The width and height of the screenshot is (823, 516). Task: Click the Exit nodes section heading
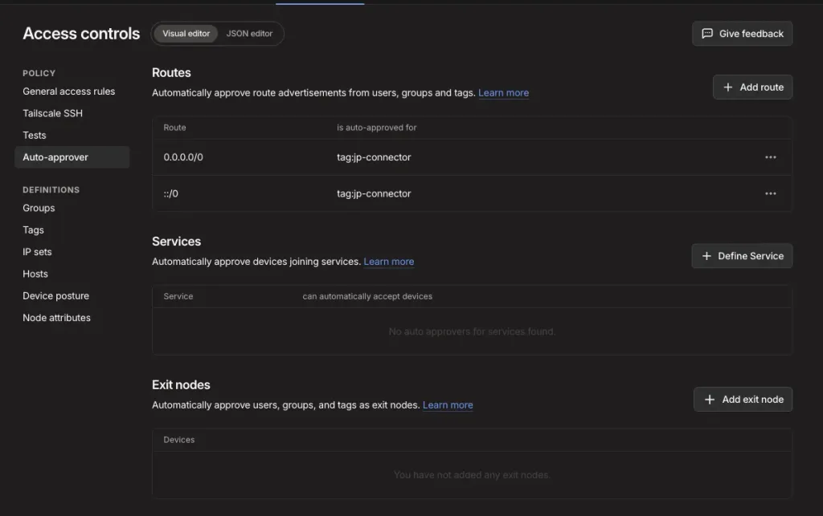point(181,385)
